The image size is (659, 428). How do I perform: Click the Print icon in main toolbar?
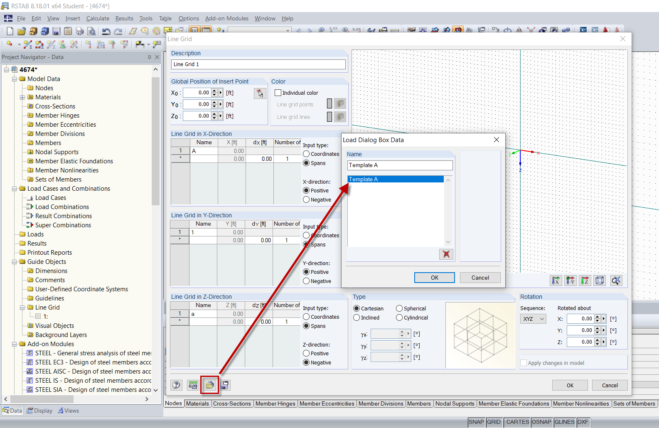(80, 31)
